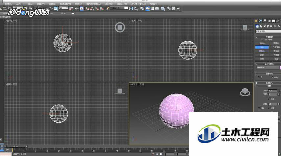281x156 pixels.
Task: Select the 中心 creation method radio
Action: pos(272,77)
